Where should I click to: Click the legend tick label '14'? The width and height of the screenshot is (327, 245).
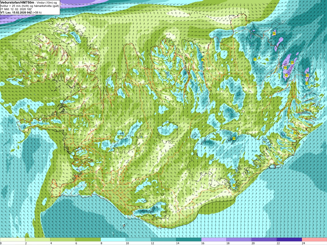pos(178,243)
